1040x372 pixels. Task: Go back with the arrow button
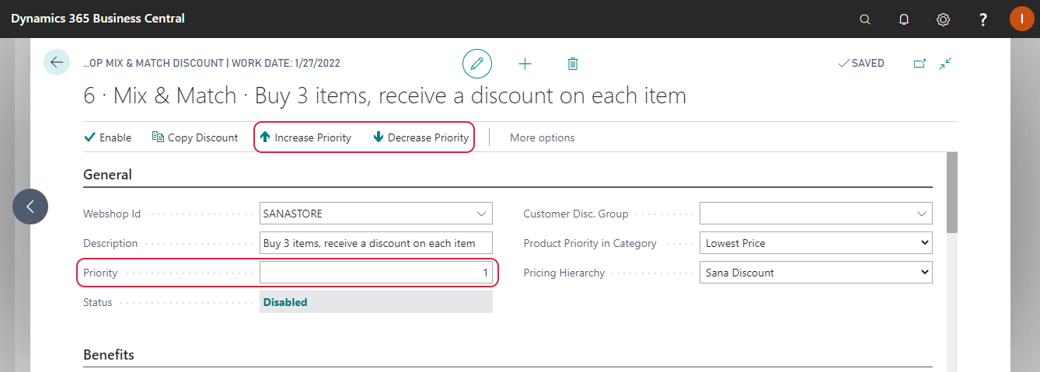coord(57,62)
